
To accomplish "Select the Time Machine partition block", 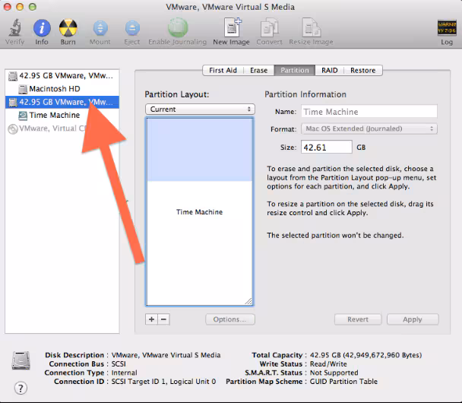I will (200, 211).
